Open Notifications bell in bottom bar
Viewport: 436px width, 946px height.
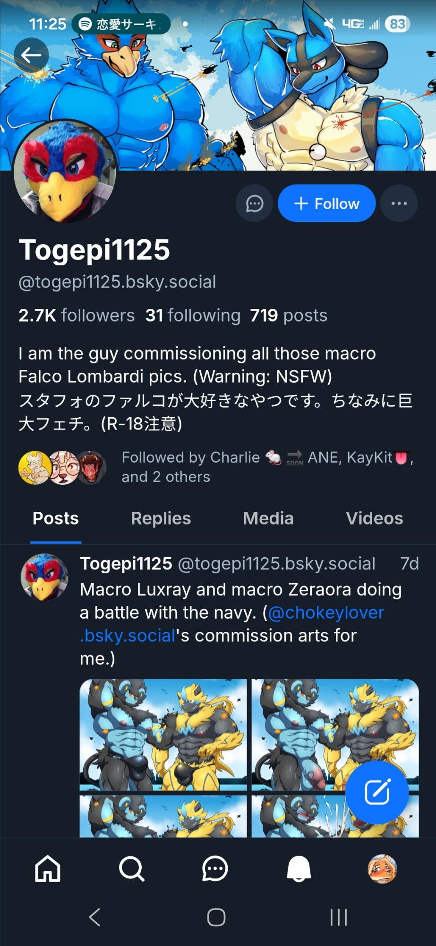[x=299, y=869]
